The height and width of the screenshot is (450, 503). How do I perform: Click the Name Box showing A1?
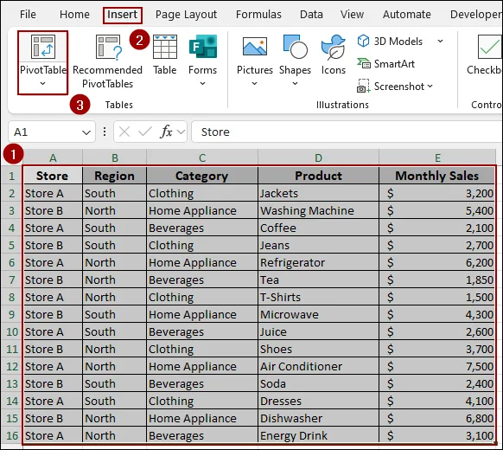point(52,132)
